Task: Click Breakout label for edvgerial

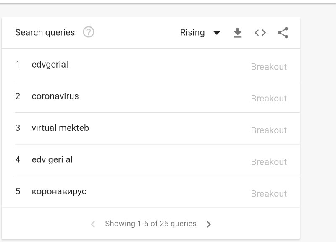Action: [x=269, y=67]
